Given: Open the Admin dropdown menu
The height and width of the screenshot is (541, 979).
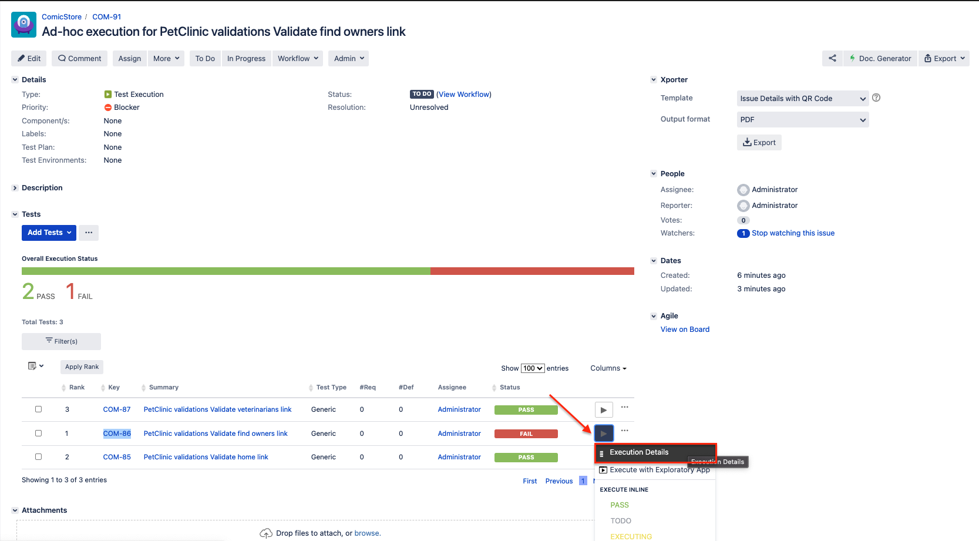Looking at the screenshot, I should pyautogui.click(x=349, y=58).
